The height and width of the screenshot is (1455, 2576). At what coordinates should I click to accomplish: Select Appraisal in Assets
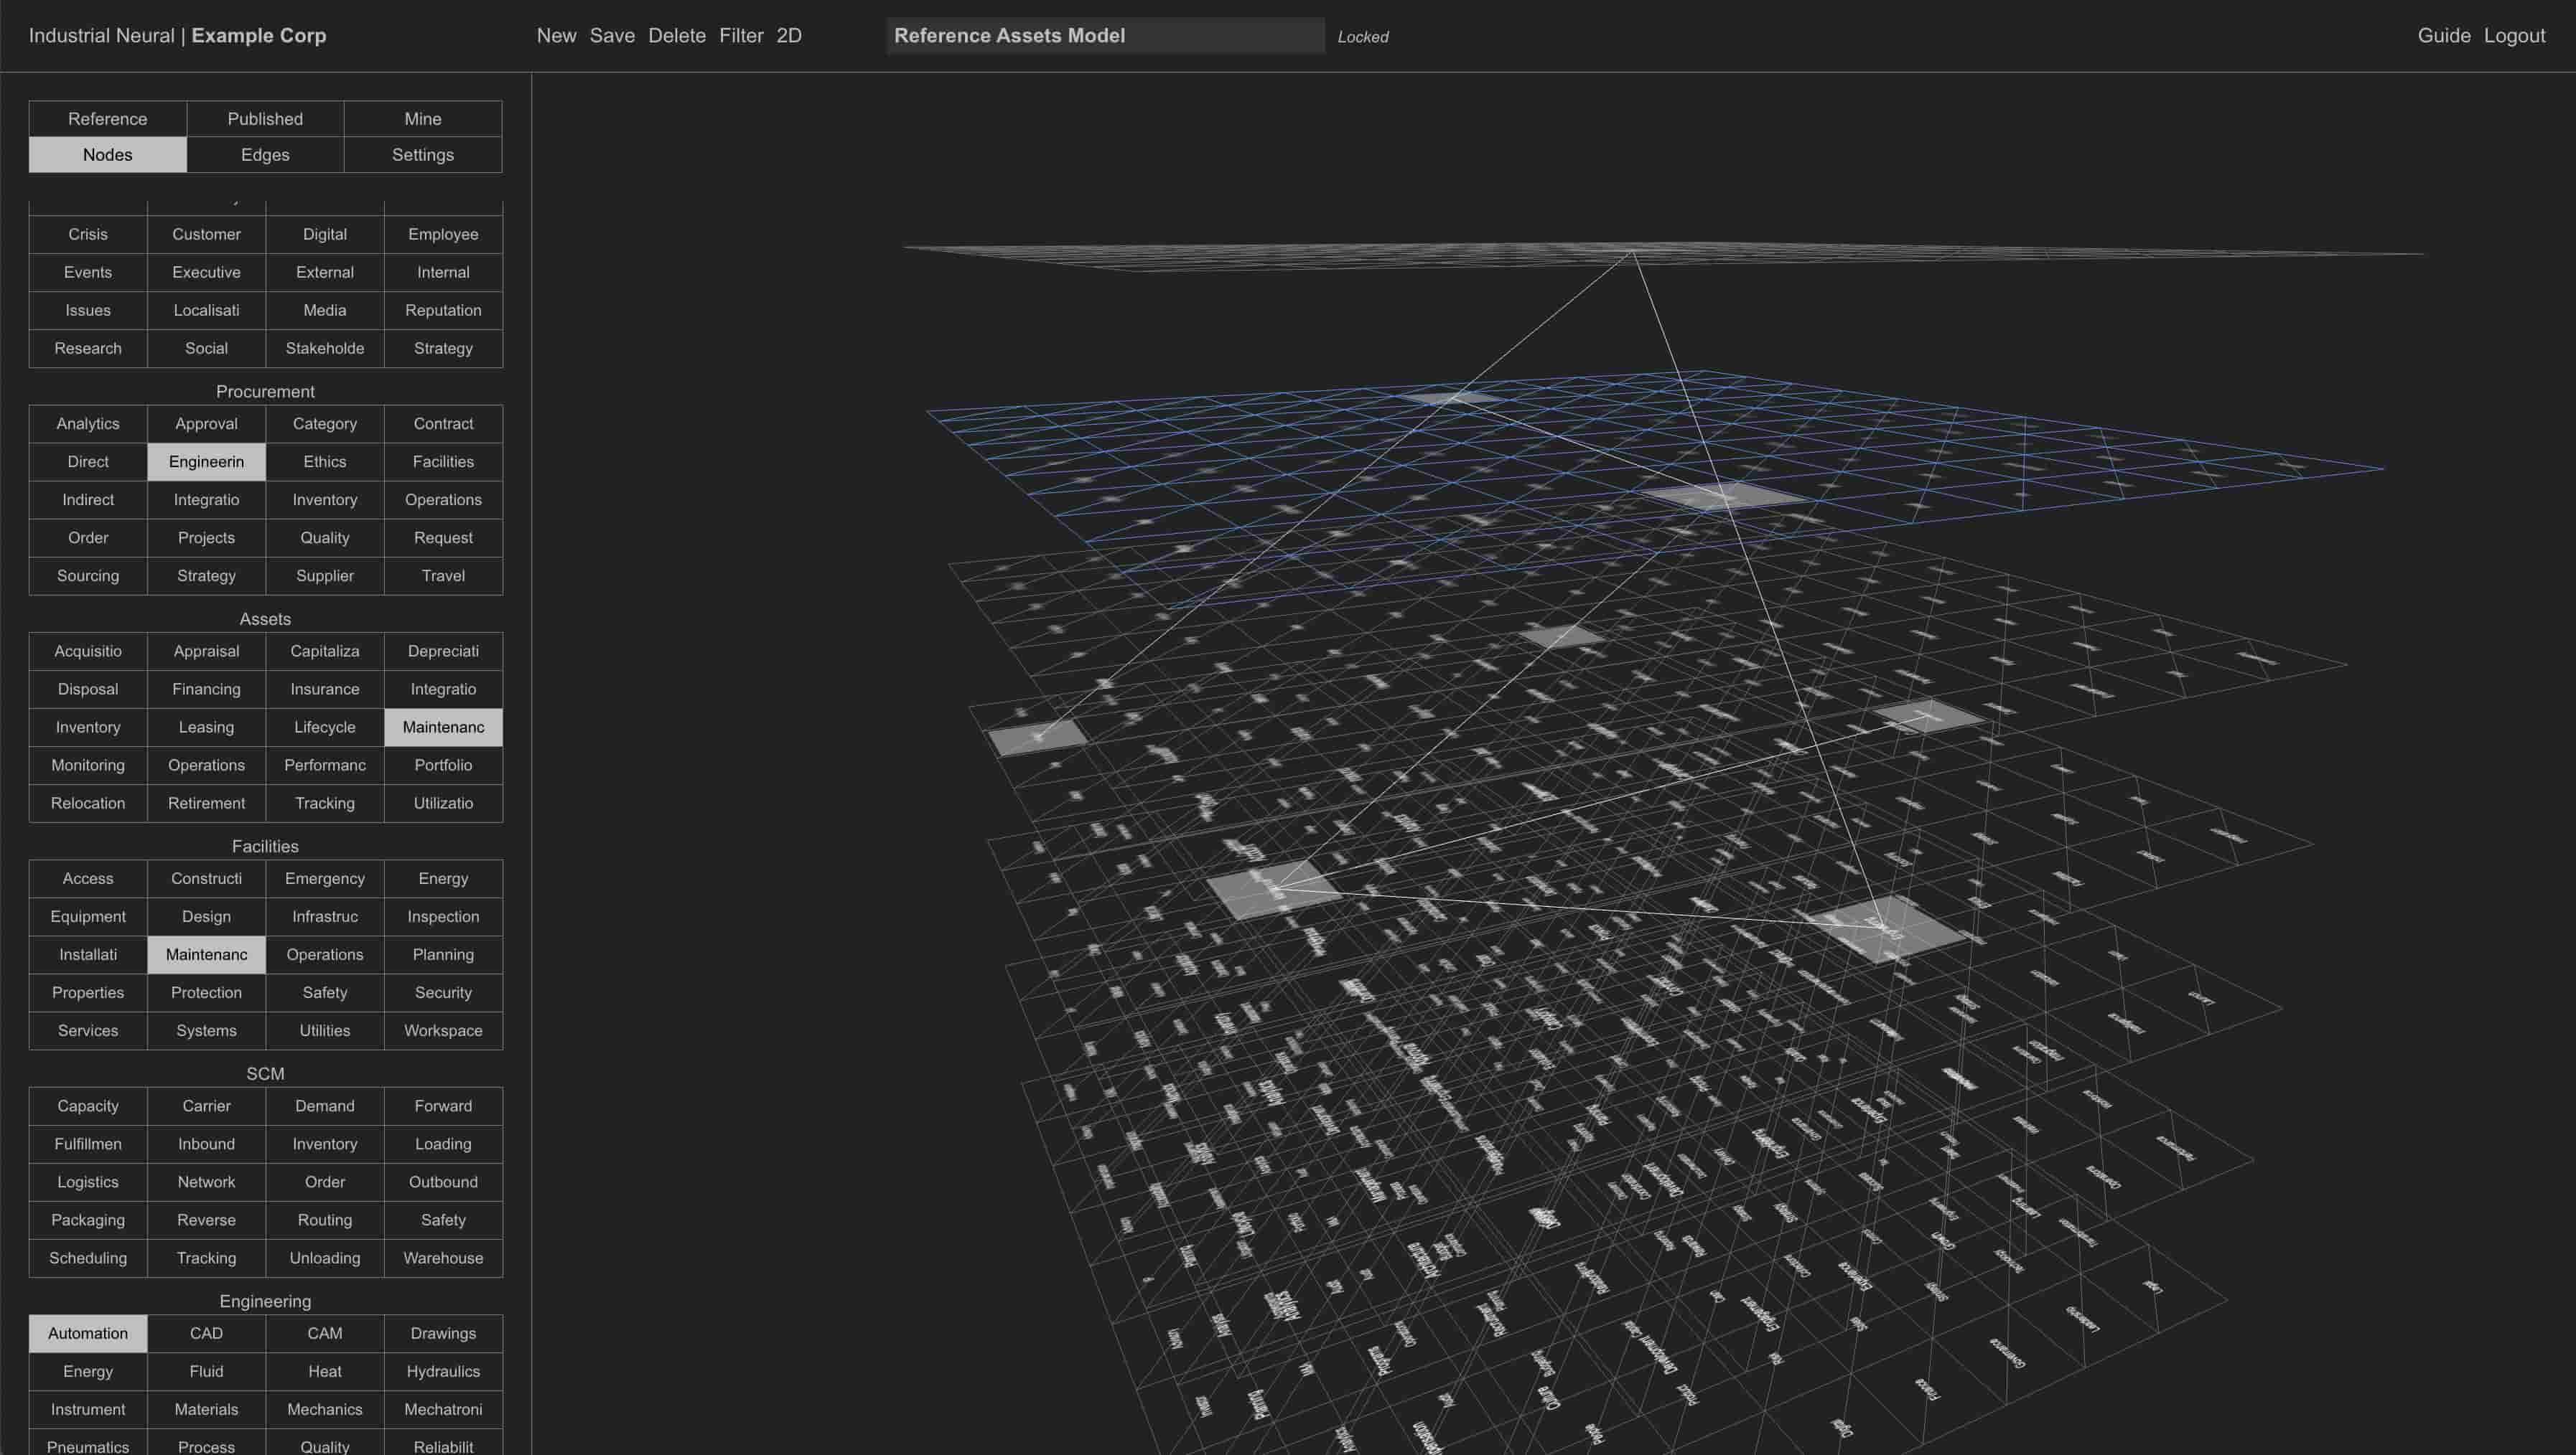point(206,651)
